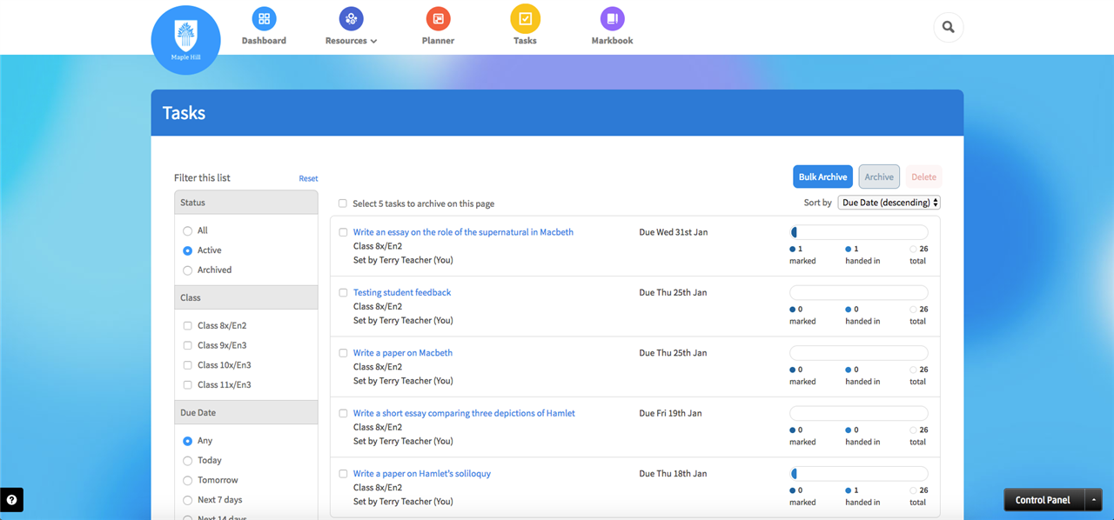This screenshot has width=1114, height=520.
Task: Open the help question mark icon
Action: (x=11, y=500)
